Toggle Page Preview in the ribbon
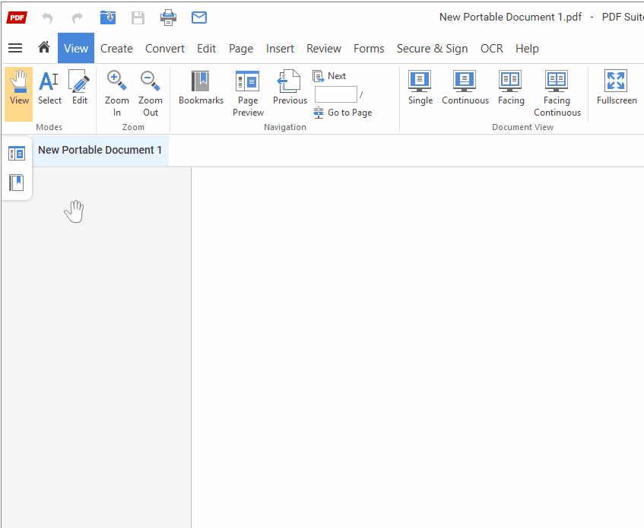This screenshot has width=644, height=528. coord(248,94)
